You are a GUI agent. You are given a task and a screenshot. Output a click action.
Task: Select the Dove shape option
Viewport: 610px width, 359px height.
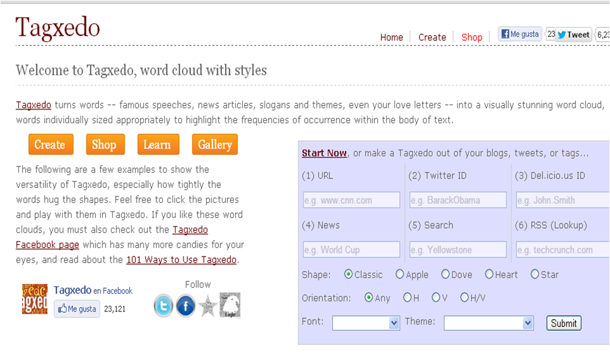point(446,274)
